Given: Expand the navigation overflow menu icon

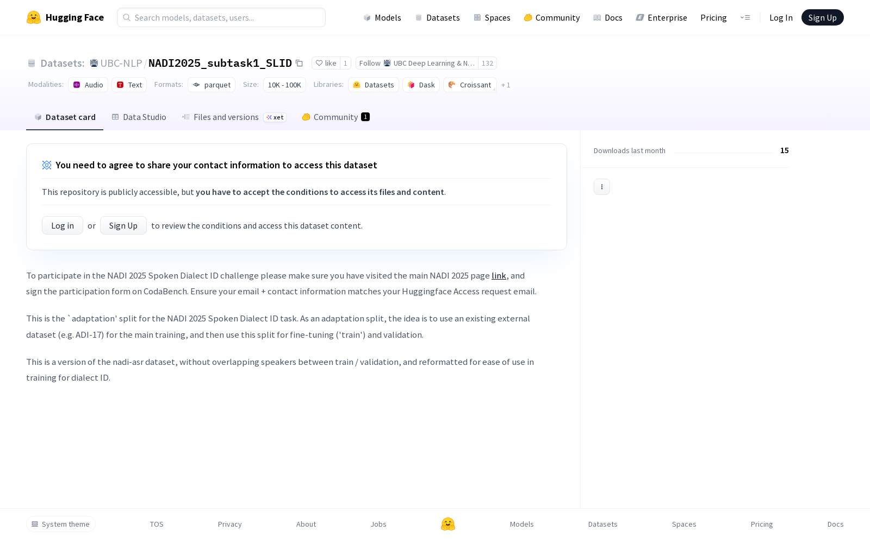Looking at the screenshot, I should 745,17.
